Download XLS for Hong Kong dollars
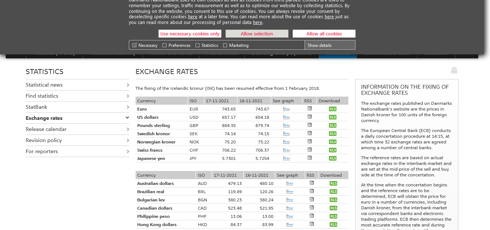 [x=333, y=225]
